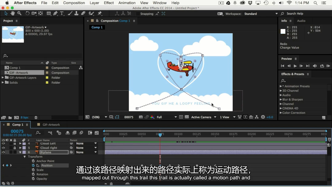
Task: Toggle the Anchor Point stopwatch
Action: pyautogui.click(x=33, y=161)
